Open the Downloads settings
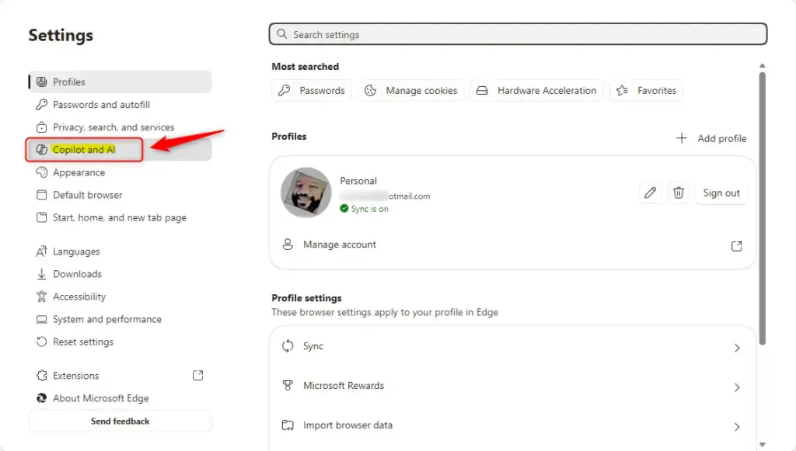Viewport: 796px width, 451px height. click(120, 274)
